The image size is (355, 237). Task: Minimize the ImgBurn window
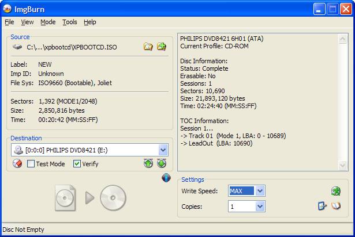click(x=319, y=9)
